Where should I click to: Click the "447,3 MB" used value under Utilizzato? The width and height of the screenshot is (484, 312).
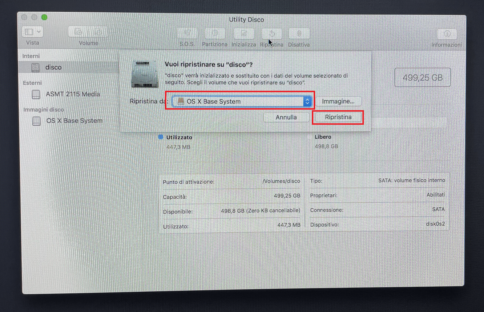(x=178, y=147)
